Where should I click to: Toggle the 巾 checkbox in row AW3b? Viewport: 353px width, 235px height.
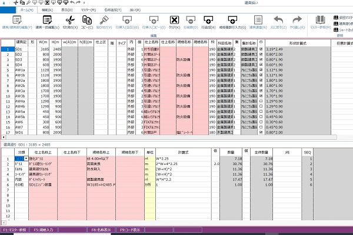click(261, 96)
